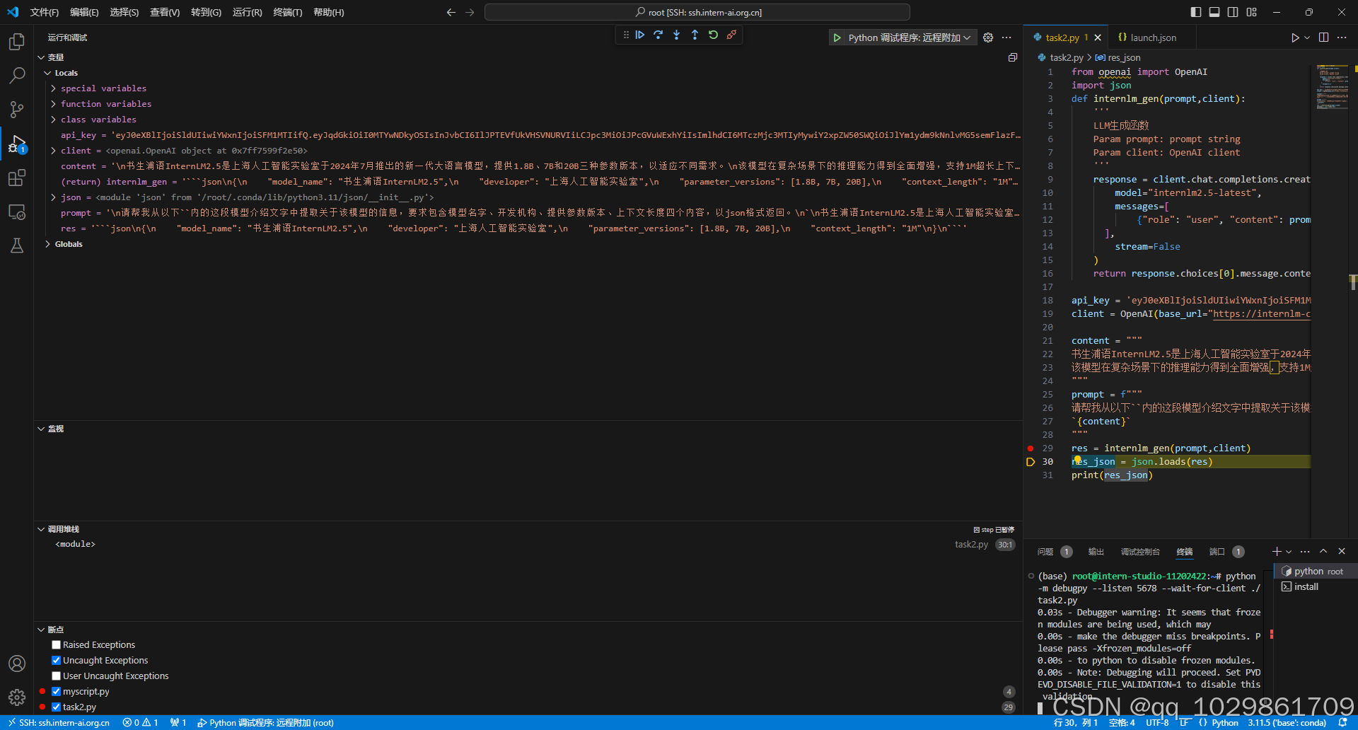Step over in debug toolbar
Image resolution: width=1358 pixels, height=730 pixels.
pos(658,35)
